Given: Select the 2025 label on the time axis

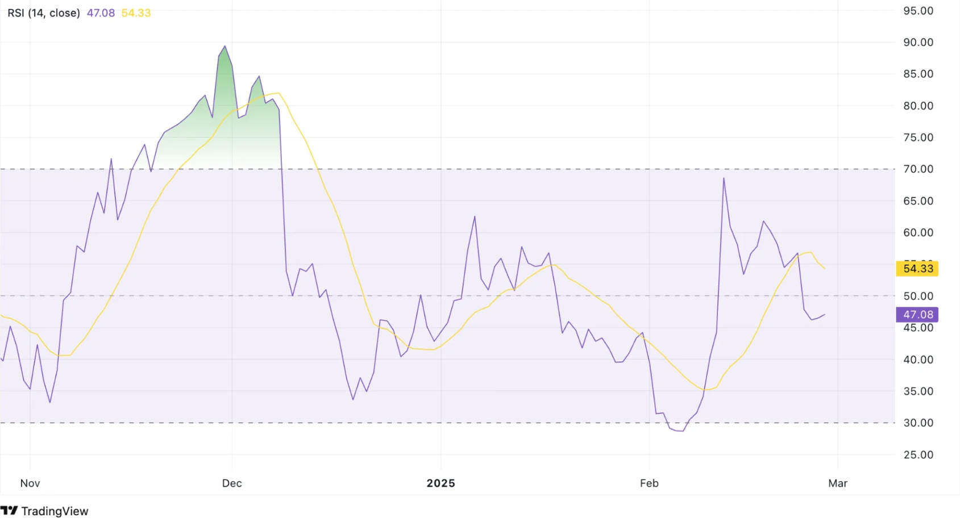Looking at the screenshot, I should point(440,483).
